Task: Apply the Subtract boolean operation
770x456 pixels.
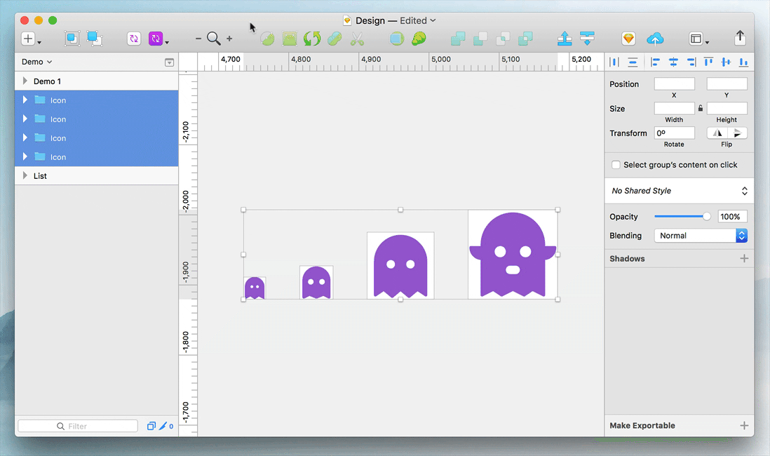Action: tap(480, 39)
